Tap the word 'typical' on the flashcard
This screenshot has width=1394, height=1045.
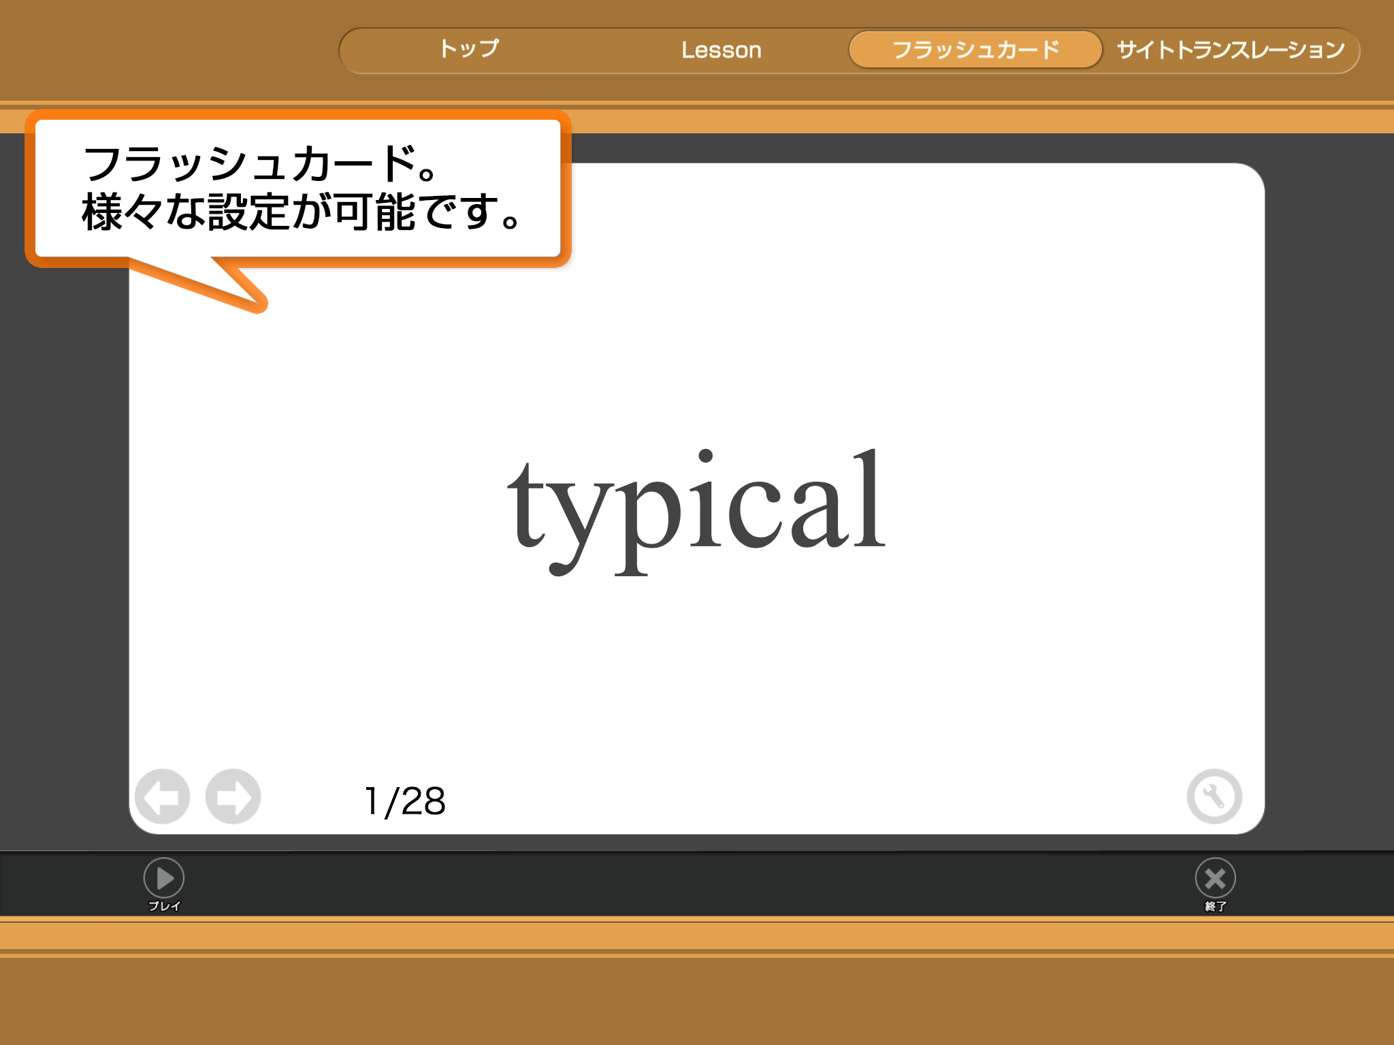(696, 512)
